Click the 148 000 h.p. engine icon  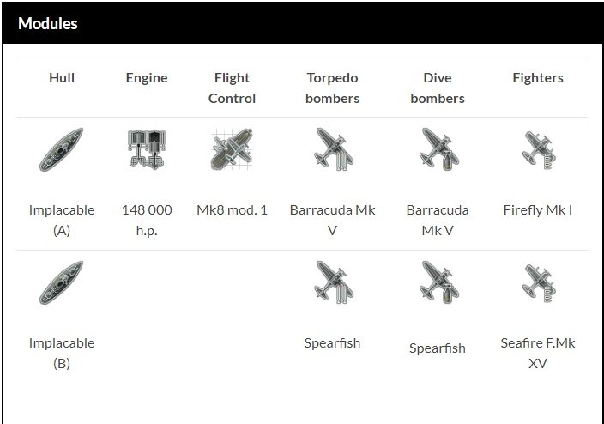pos(147,149)
